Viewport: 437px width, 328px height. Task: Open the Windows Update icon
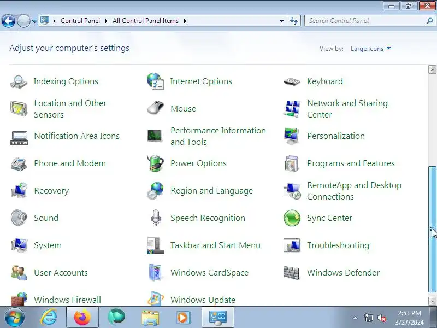coord(155,299)
